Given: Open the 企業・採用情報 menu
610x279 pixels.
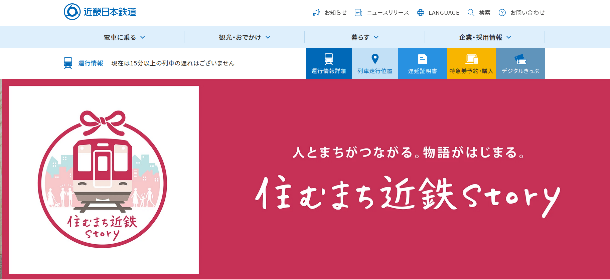Looking at the screenshot, I should [484, 37].
